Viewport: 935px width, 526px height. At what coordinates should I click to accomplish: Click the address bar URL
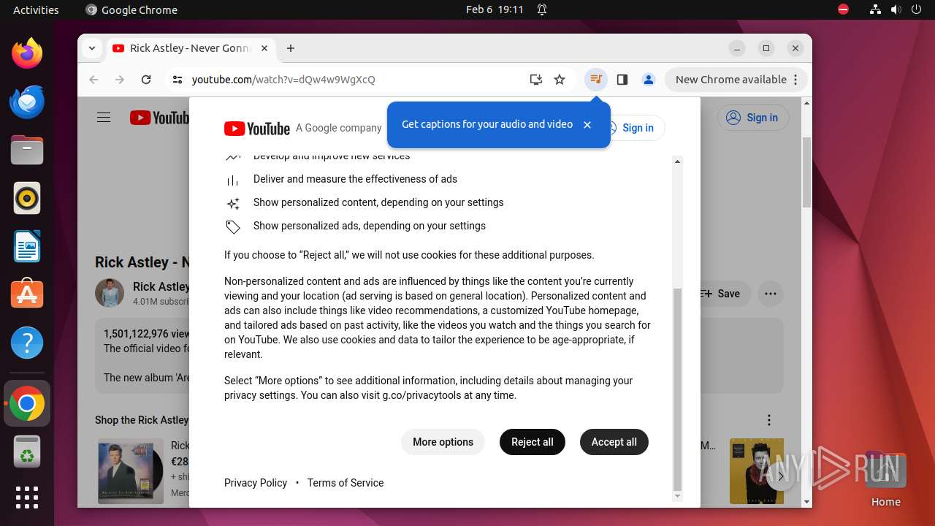tap(283, 80)
